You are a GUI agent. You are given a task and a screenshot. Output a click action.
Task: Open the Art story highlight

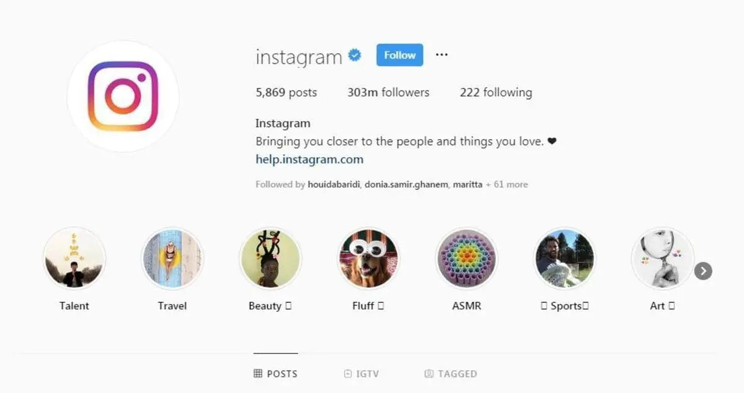coord(662,258)
